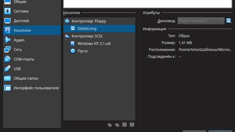The height and width of the screenshot is (132, 235).
Task: Click the Размер value 1,41 МБ
Action: (185, 43)
